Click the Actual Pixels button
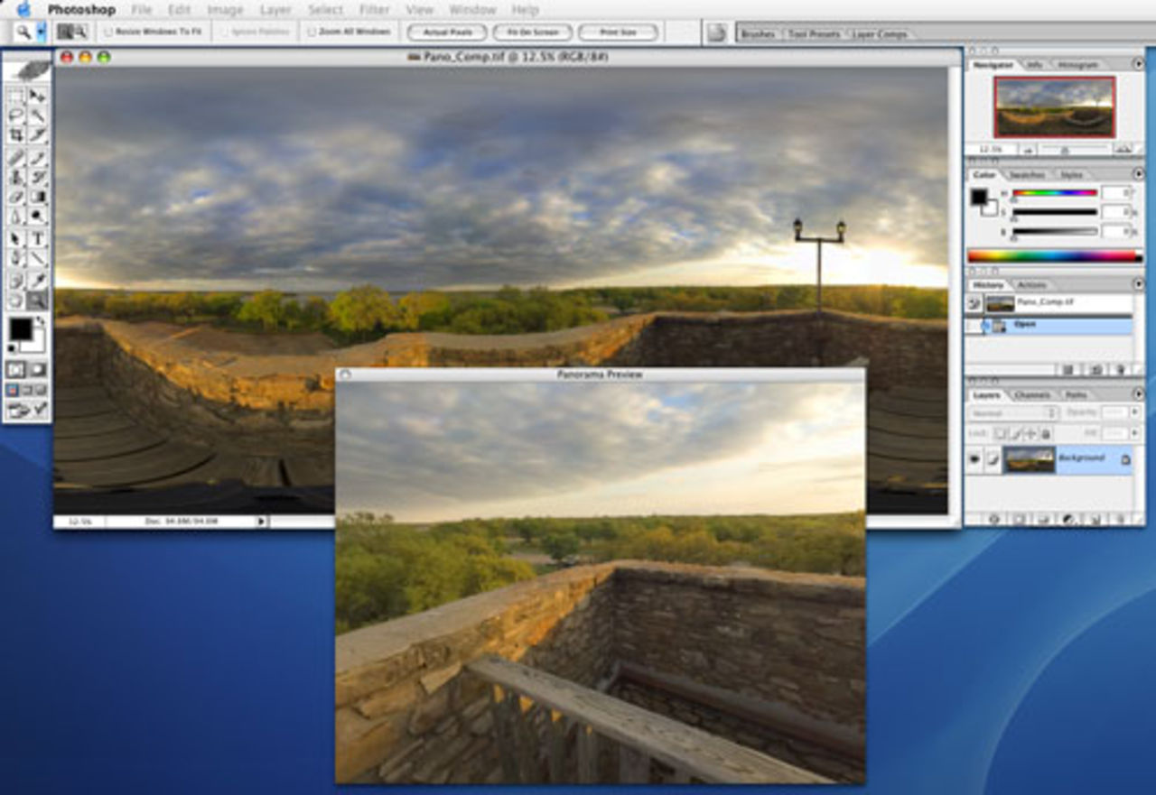Image resolution: width=1156 pixels, height=795 pixels. click(x=447, y=32)
